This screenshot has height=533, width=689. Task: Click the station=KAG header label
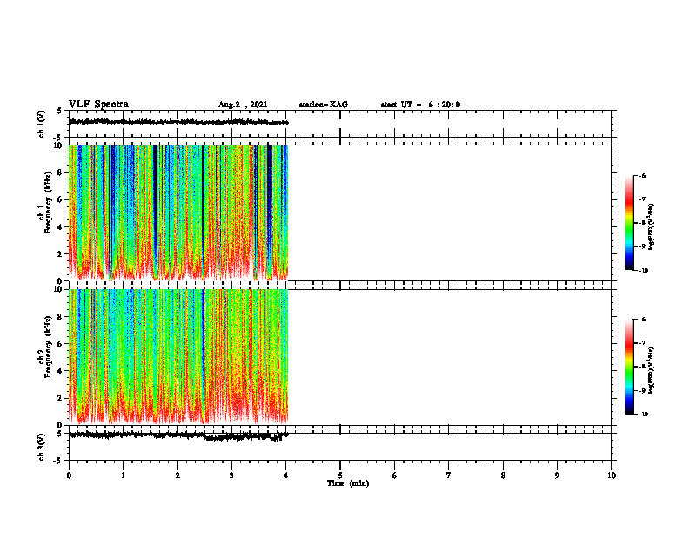point(323,105)
